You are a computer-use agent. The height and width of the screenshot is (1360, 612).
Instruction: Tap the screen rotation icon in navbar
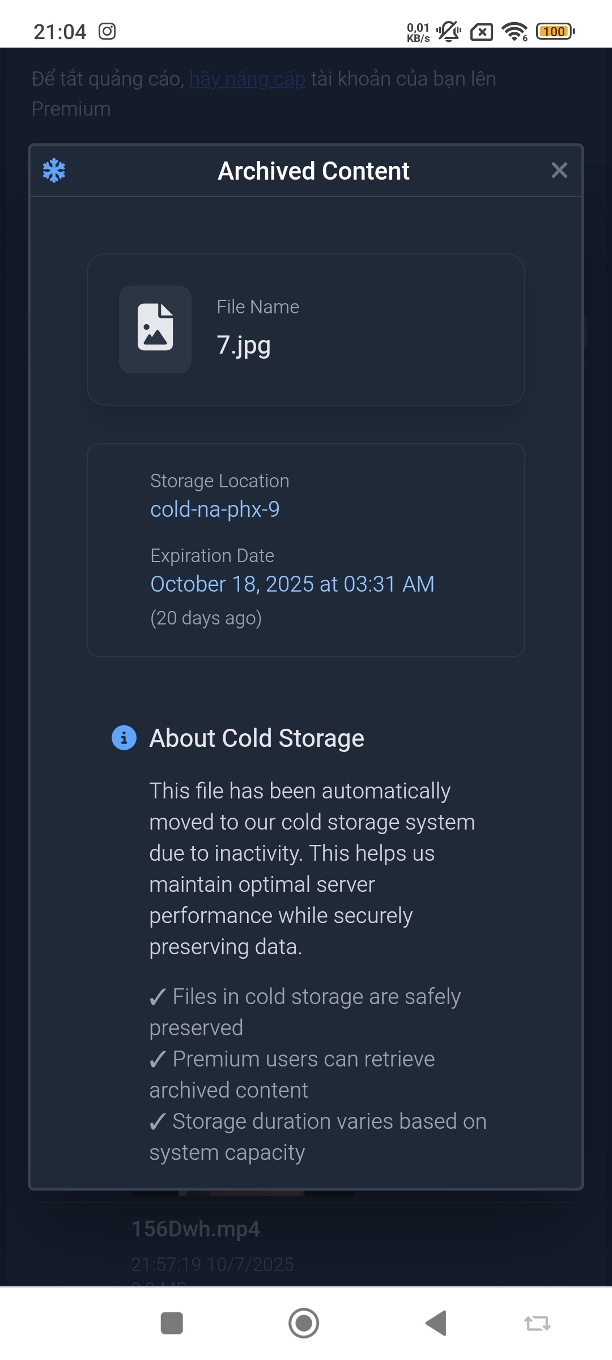tap(537, 1323)
